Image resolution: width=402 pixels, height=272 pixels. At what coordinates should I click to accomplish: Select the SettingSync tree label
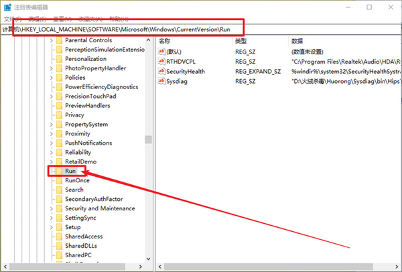80,218
